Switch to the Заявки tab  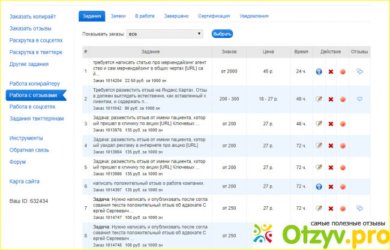118,16
